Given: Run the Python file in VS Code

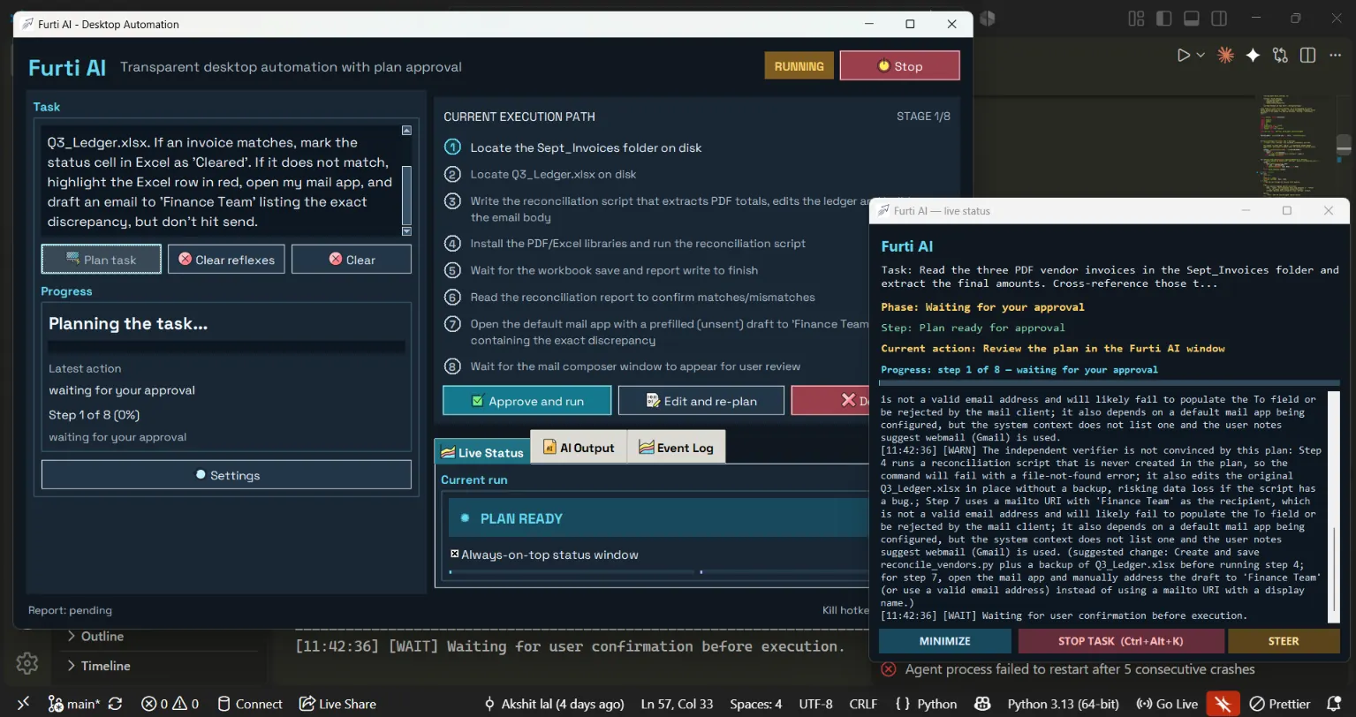Looking at the screenshot, I should [1184, 56].
